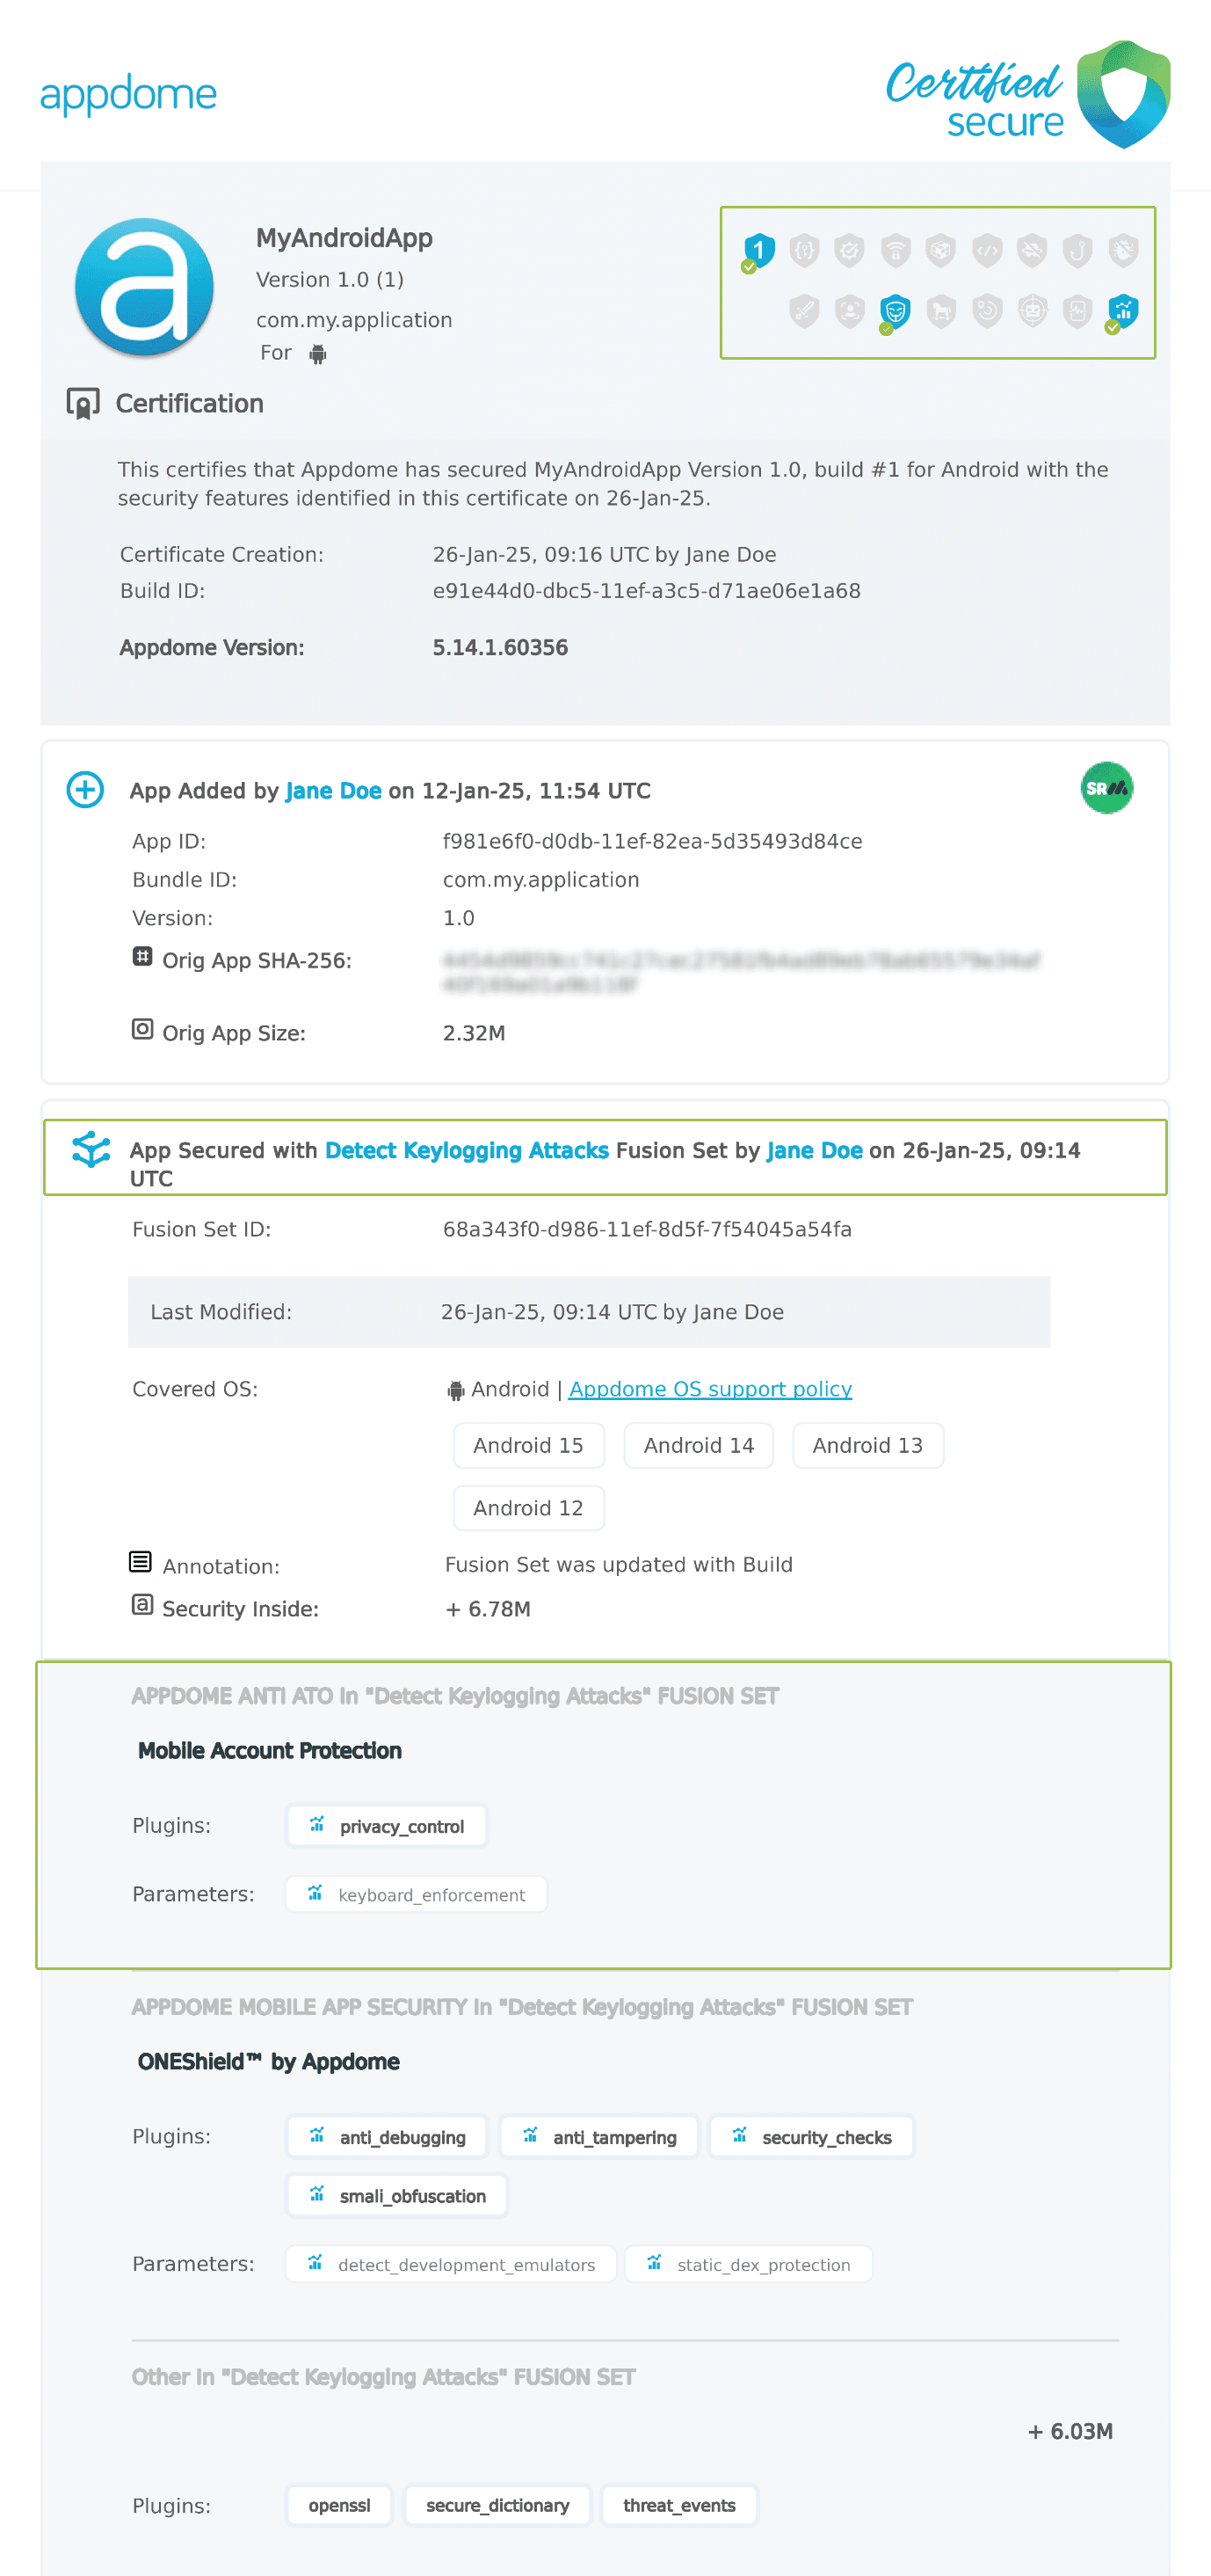Select the Wi-Fi lock shield badge
The height and width of the screenshot is (2576, 1211).
coord(896,250)
